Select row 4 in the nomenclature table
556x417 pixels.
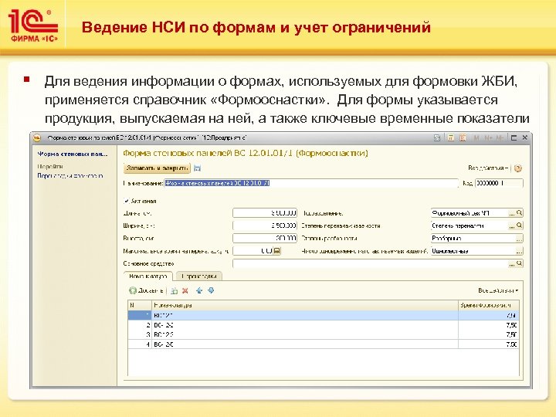pyautogui.click(x=323, y=344)
